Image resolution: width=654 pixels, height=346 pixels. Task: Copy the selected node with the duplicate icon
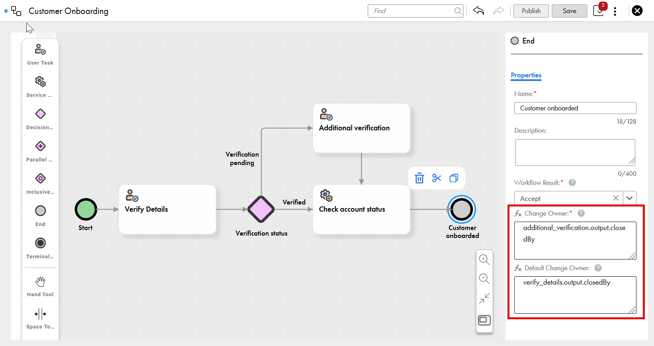[454, 178]
